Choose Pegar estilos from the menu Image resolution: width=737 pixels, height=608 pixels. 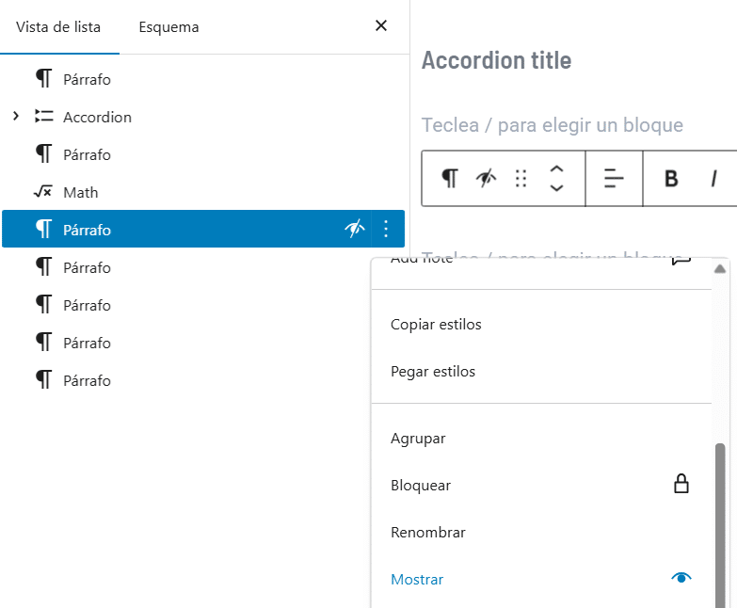pyautogui.click(x=433, y=372)
